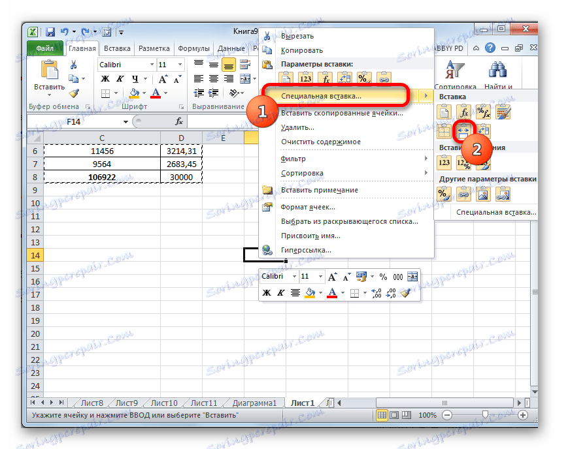Toggle bold (Ж) on the mini toolbar
This screenshot has width=568, height=449.
coord(266,292)
